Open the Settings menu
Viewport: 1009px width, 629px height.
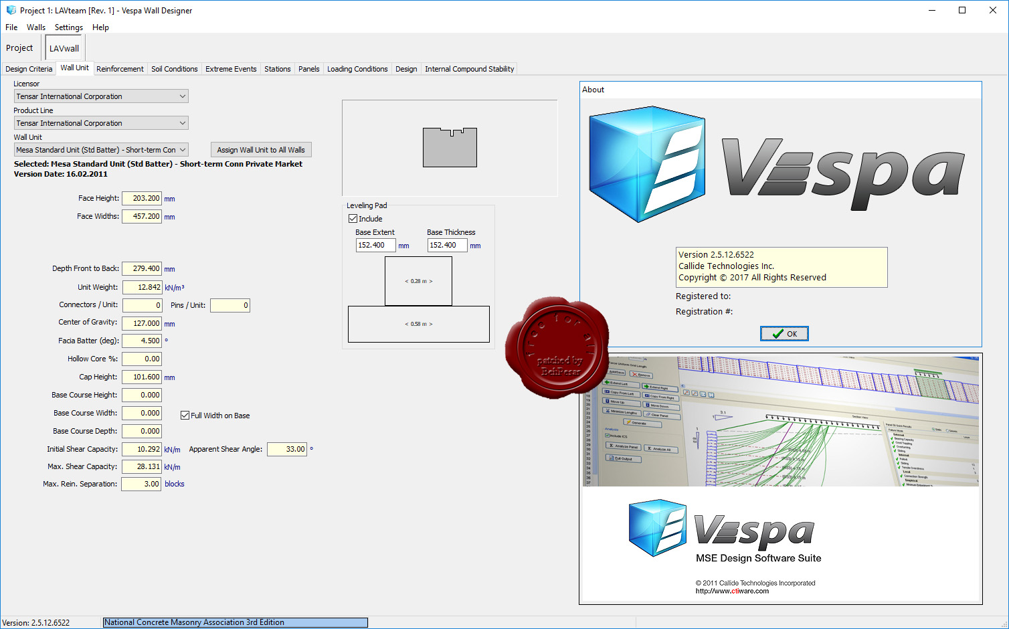69,27
